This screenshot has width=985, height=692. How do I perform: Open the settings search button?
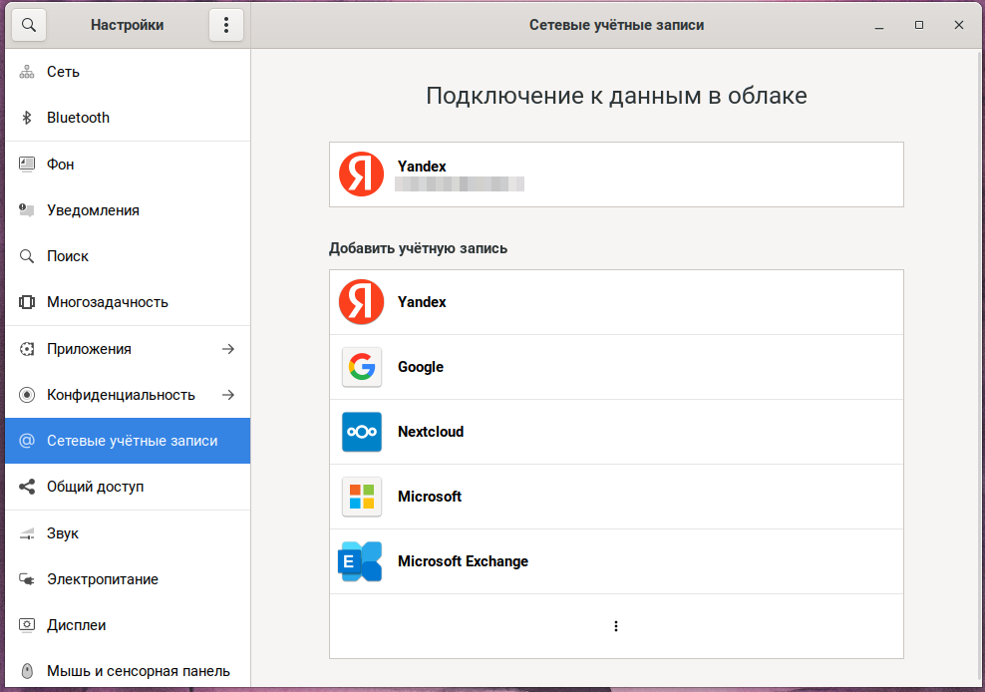point(28,25)
